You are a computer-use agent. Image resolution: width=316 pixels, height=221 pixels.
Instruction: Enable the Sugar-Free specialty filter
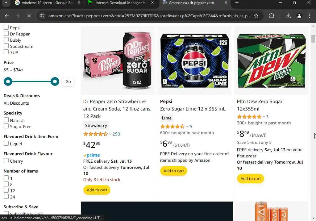pos(6,126)
